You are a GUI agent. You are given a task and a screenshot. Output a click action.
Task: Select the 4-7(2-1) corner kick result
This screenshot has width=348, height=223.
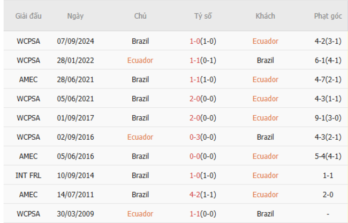tap(327, 79)
